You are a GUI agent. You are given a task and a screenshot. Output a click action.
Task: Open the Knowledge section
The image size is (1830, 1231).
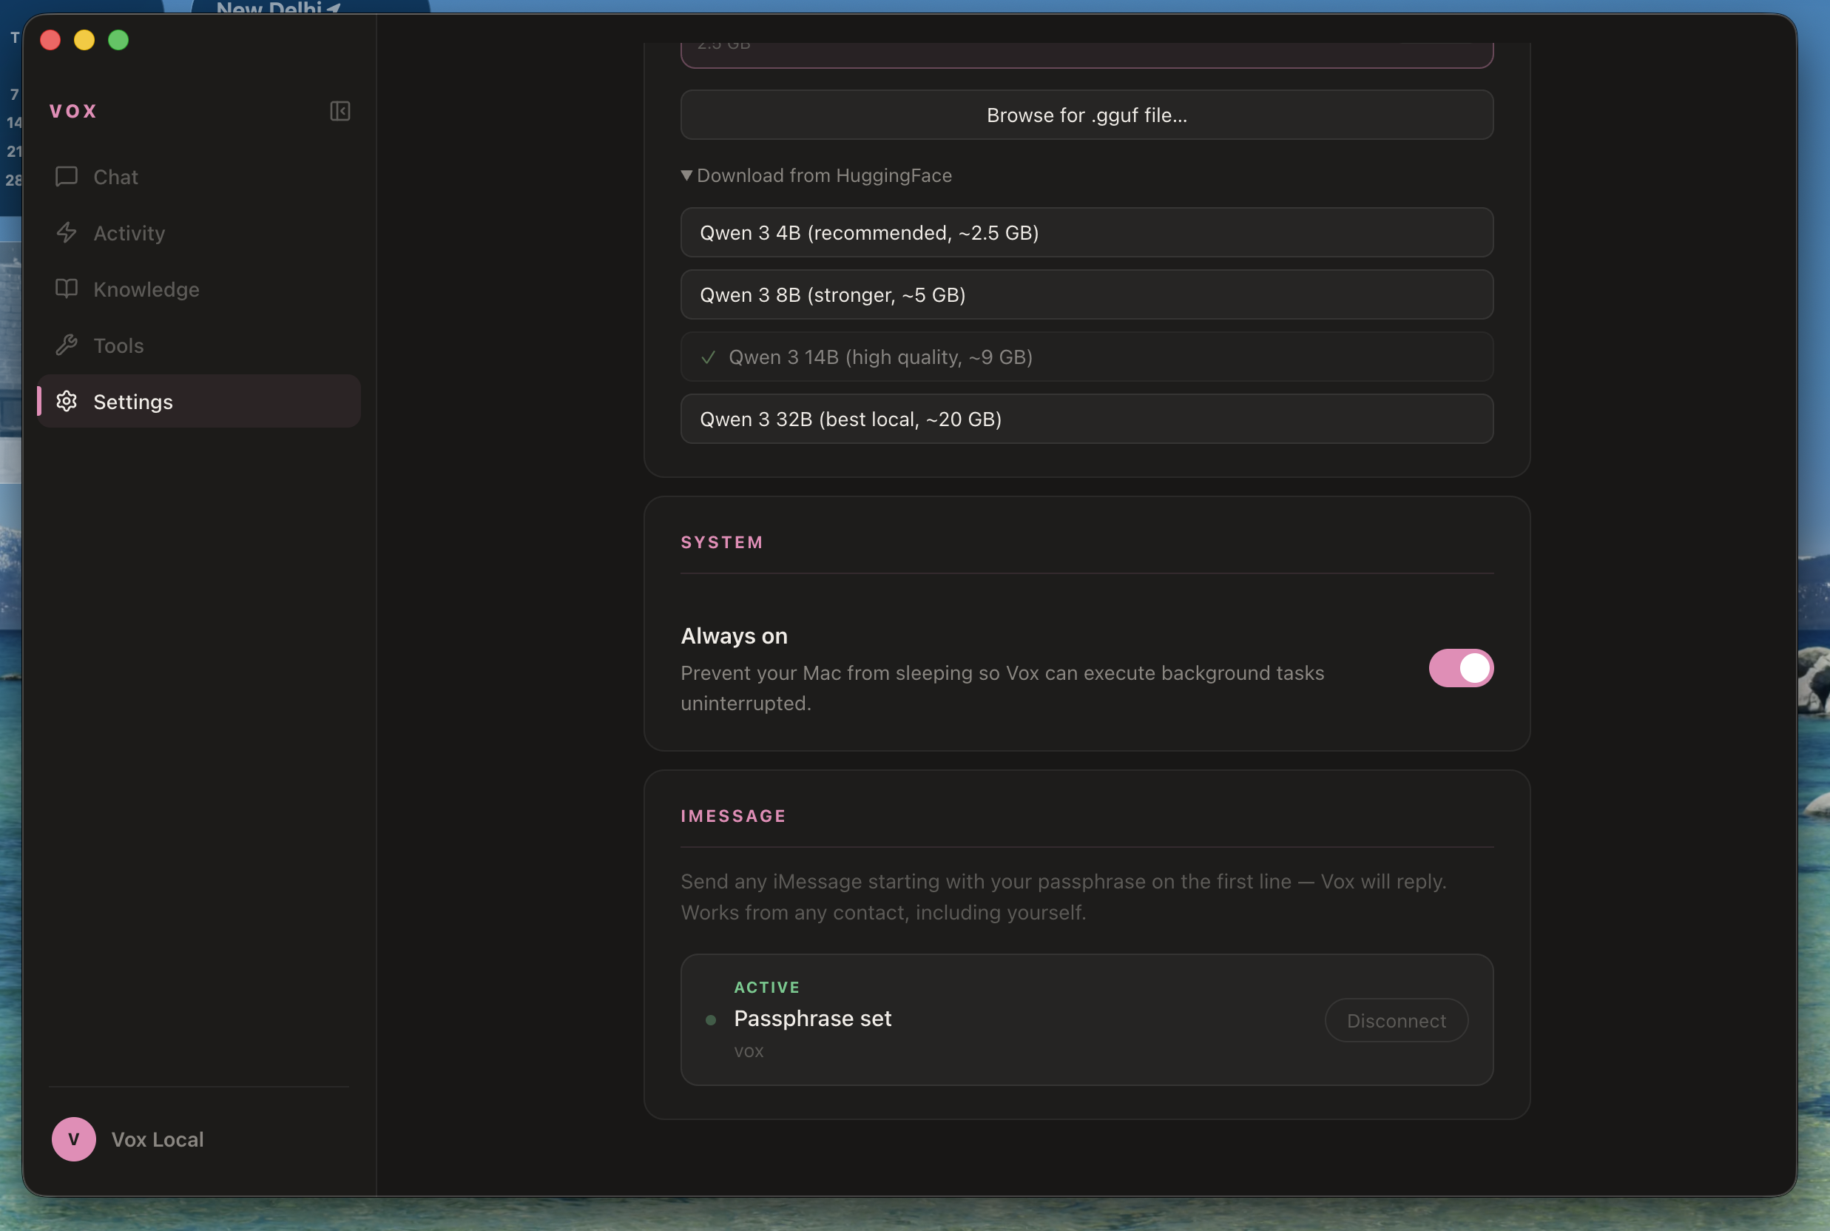146,289
